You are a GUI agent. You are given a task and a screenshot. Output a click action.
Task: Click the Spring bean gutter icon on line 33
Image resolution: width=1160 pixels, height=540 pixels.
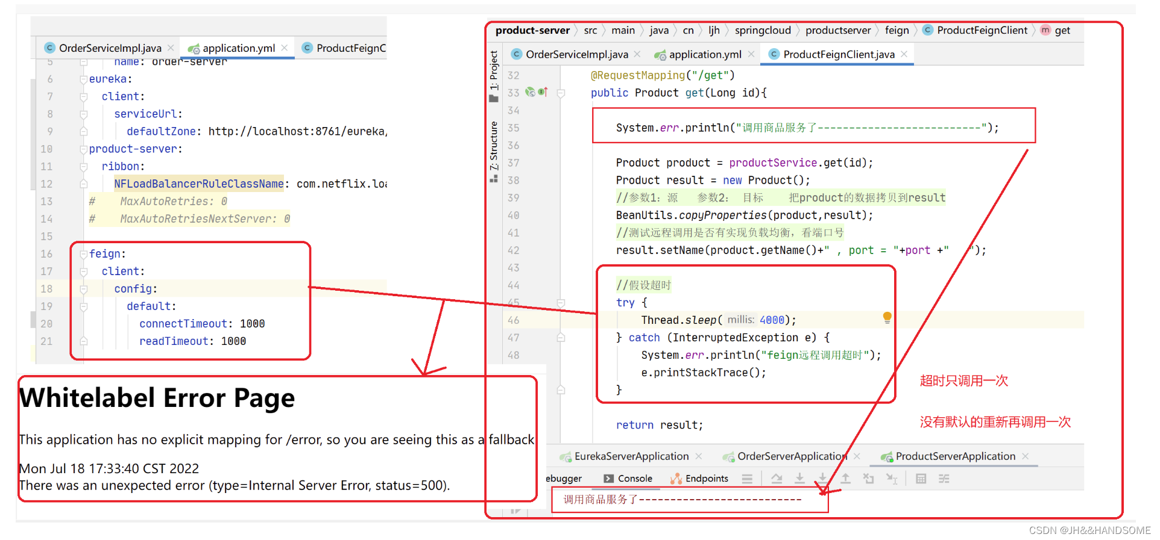point(530,92)
